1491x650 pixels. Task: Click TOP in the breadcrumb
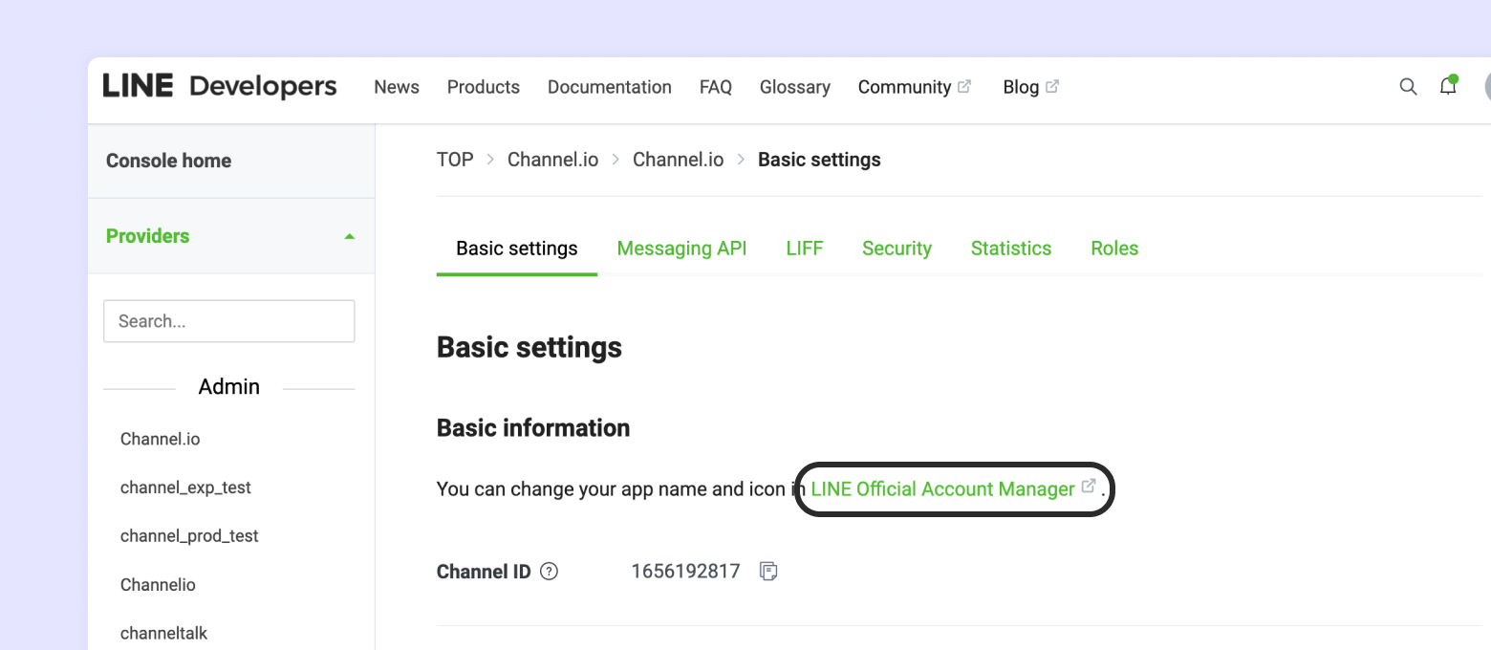pos(455,160)
